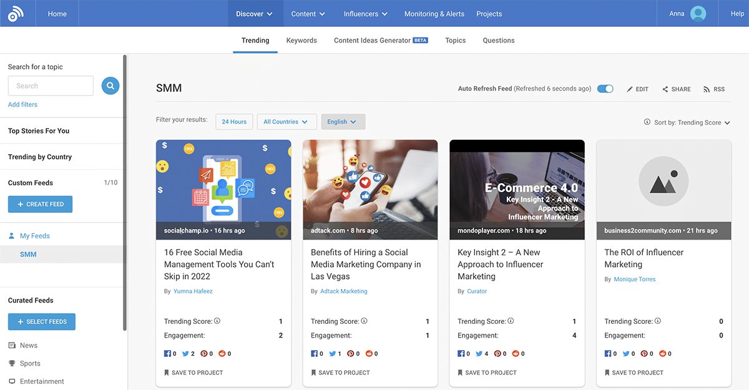The height and width of the screenshot is (390, 749).
Task: Click author link Curator
Action: click(x=477, y=291)
